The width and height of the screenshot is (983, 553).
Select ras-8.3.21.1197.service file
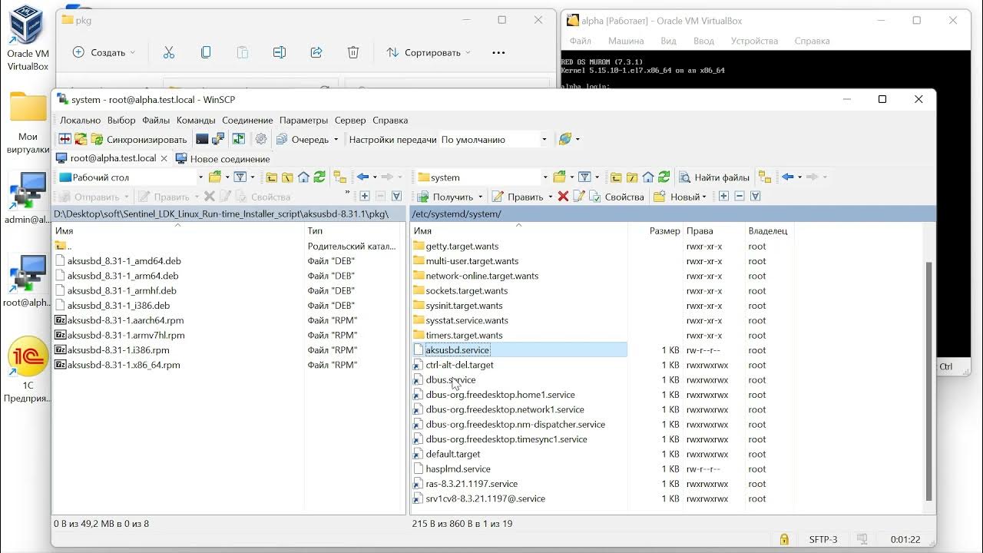tap(472, 484)
